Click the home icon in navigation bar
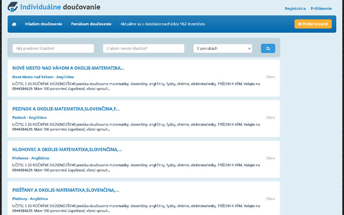Image resolution: width=344 pixels, height=215 pixels. pyautogui.click(x=14, y=24)
